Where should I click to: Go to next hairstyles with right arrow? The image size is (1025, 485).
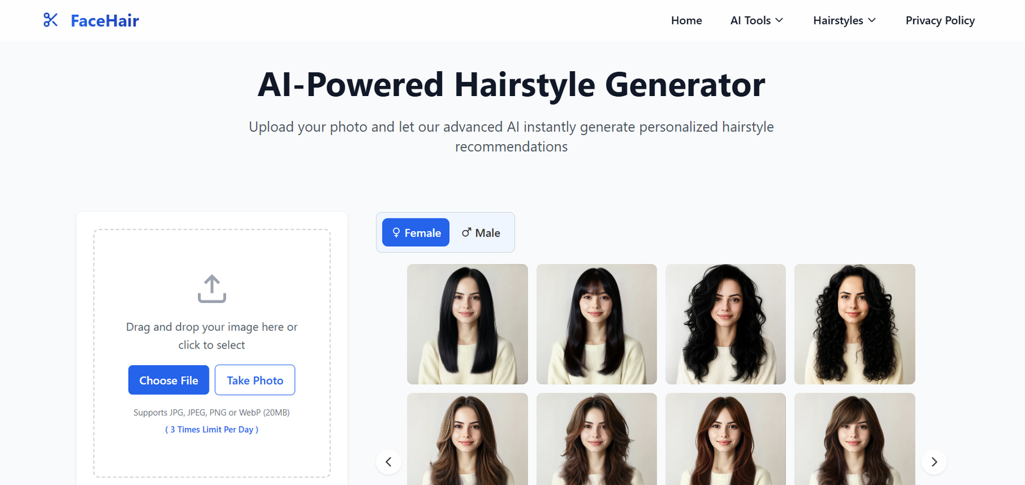(x=934, y=462)
